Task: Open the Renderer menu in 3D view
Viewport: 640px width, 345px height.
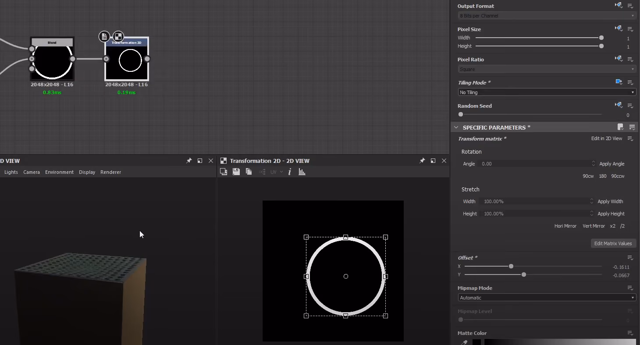Action: point(110,172)
